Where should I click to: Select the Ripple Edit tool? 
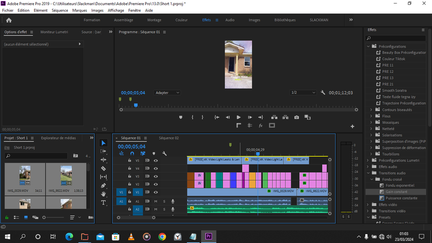103,160
